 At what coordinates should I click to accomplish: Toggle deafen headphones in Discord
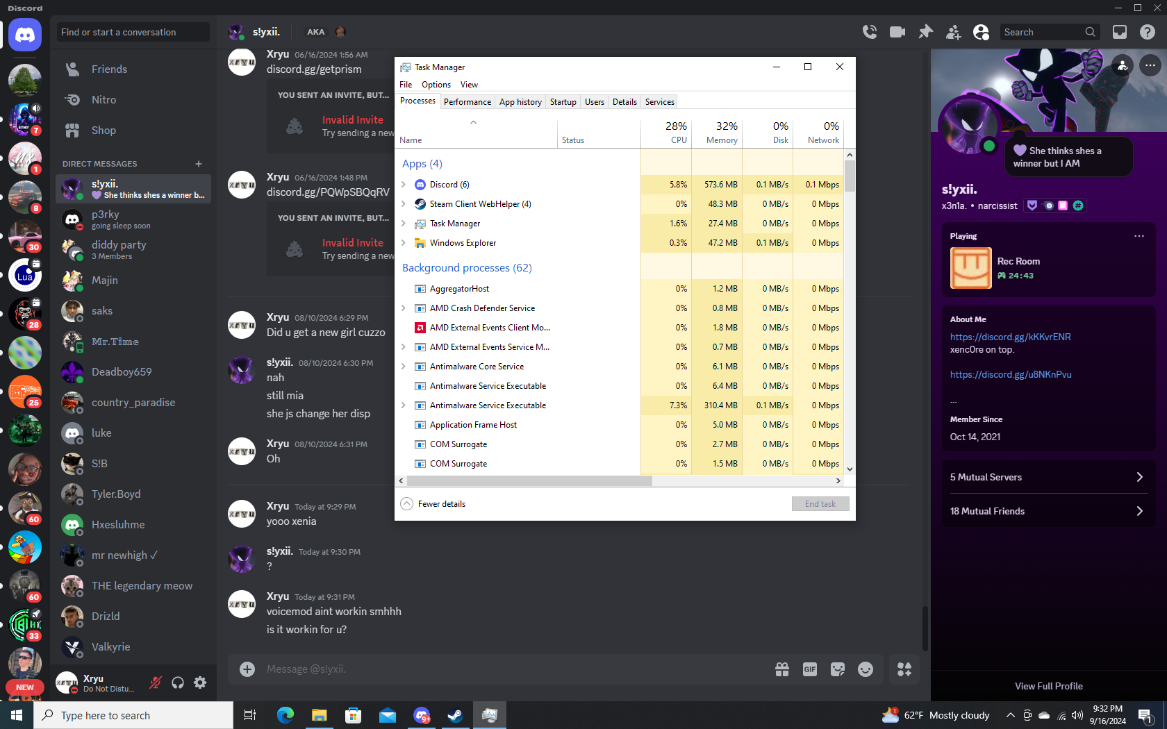178,682
